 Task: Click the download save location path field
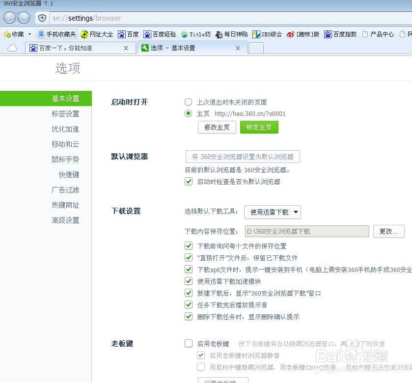coord(307,231)
